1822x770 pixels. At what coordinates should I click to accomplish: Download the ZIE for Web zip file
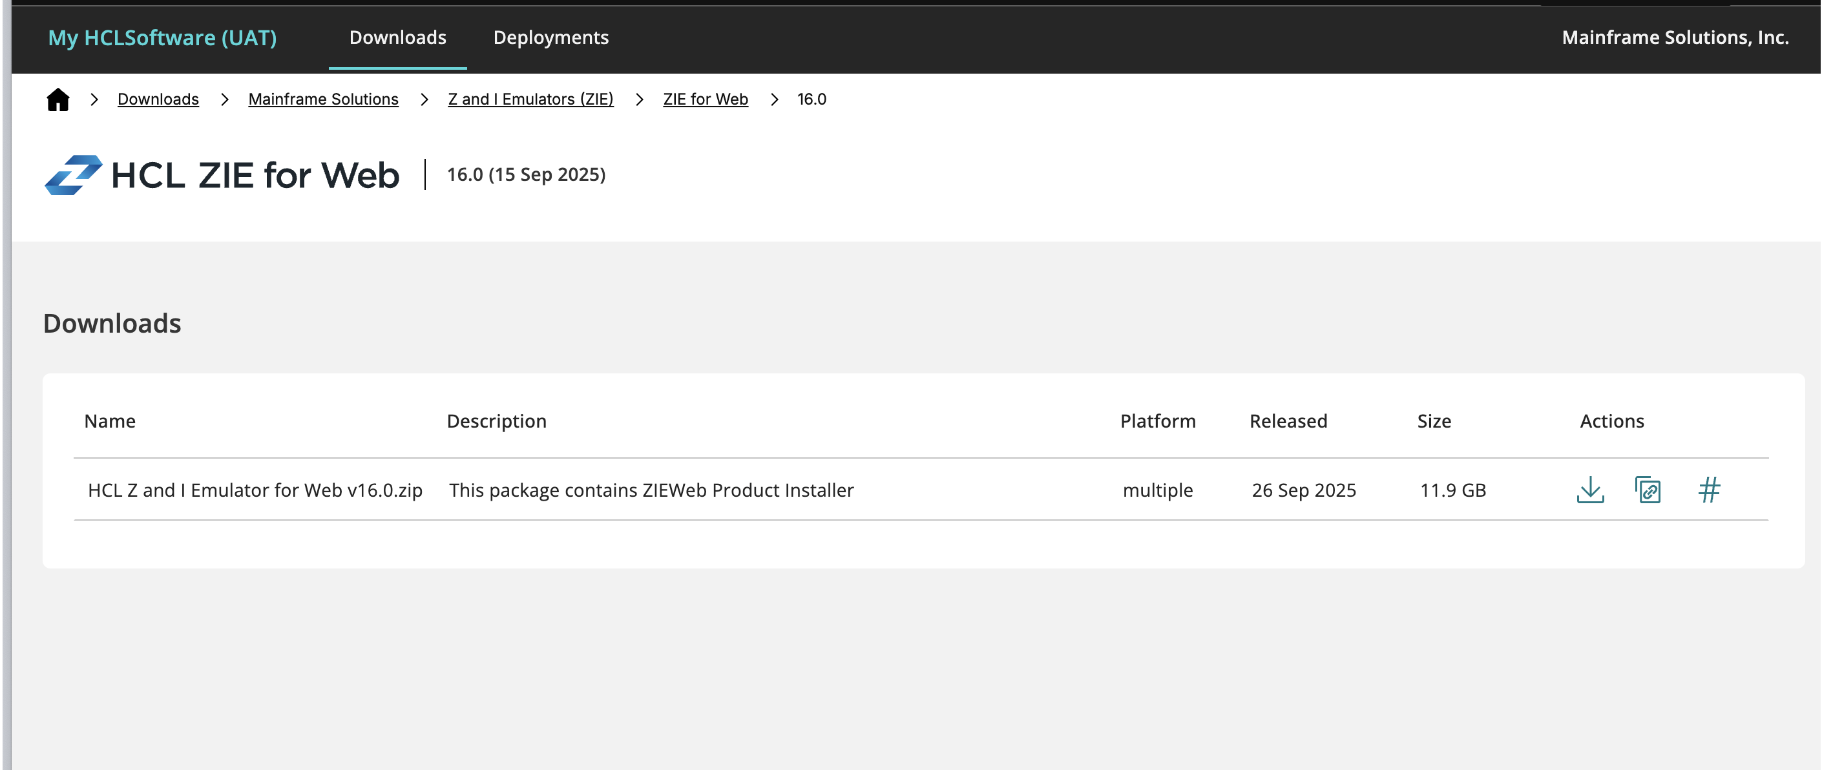click(x=1590, y=489)
